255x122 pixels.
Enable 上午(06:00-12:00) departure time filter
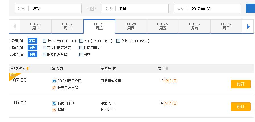44,41
